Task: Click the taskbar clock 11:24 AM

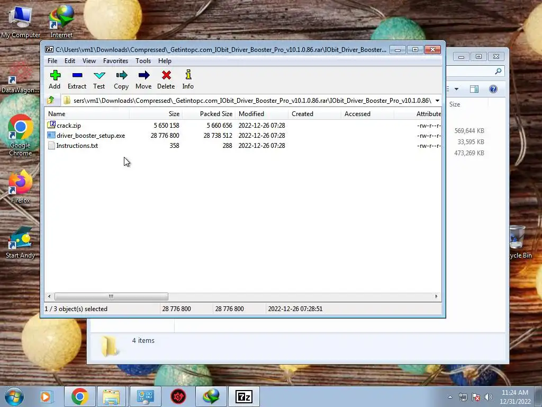Action: click(514, 393)
